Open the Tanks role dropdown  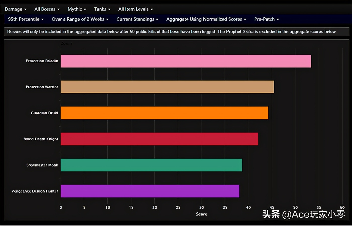click(102, 9)
